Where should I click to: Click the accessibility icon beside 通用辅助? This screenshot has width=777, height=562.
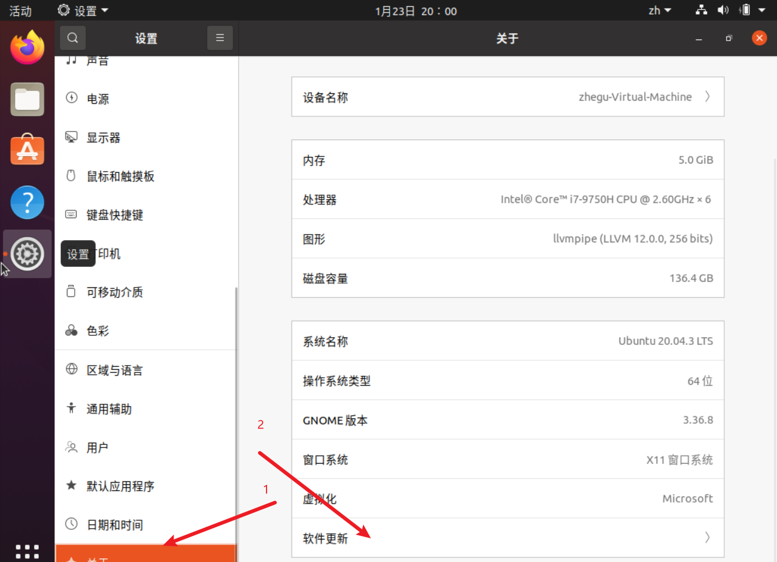coord(71,408)
